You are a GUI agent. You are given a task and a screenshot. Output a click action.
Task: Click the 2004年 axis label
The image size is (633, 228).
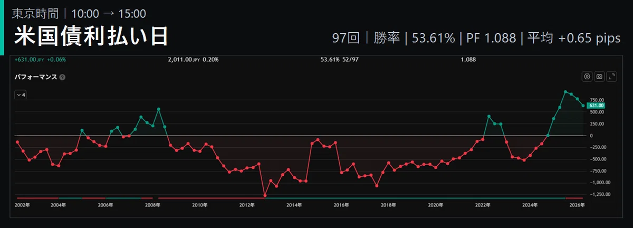58,205
